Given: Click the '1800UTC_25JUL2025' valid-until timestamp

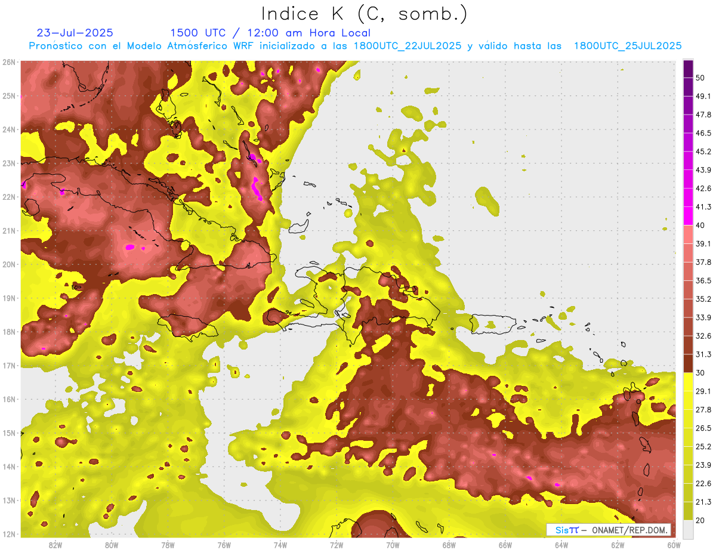Looking at the screenshot, I should 628,46.
